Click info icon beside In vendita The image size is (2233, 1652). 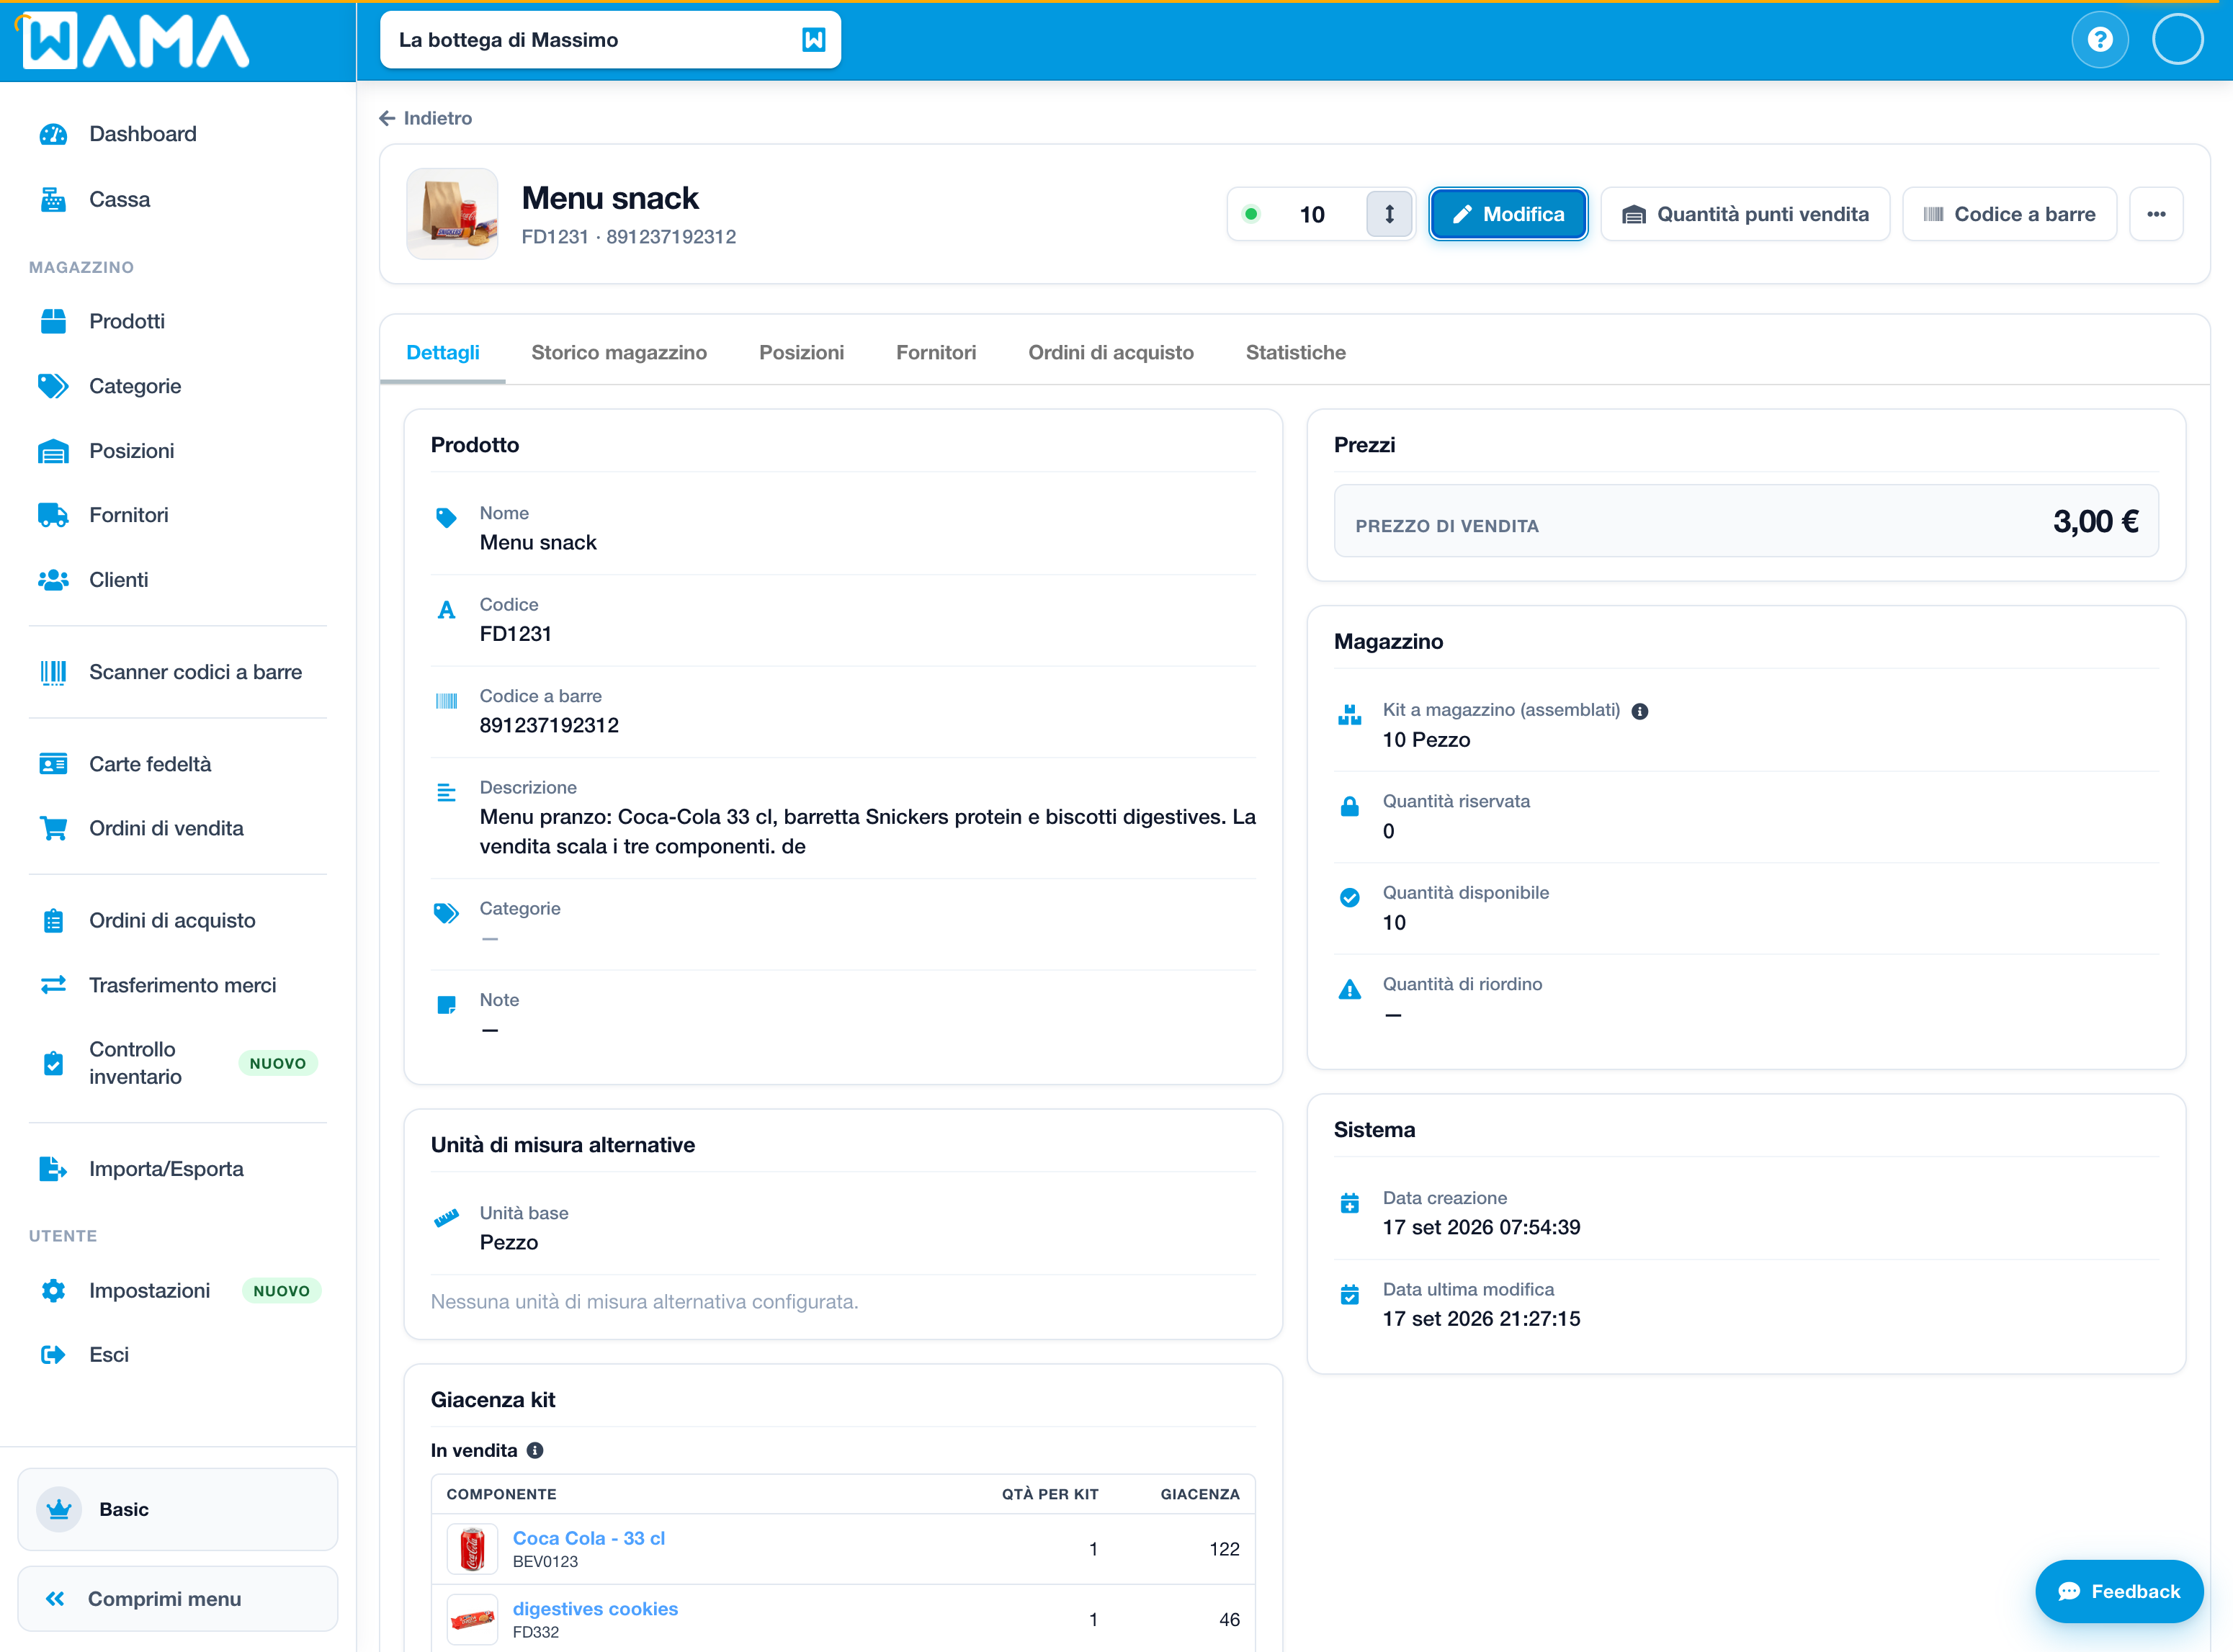(x=535, y=1451)
